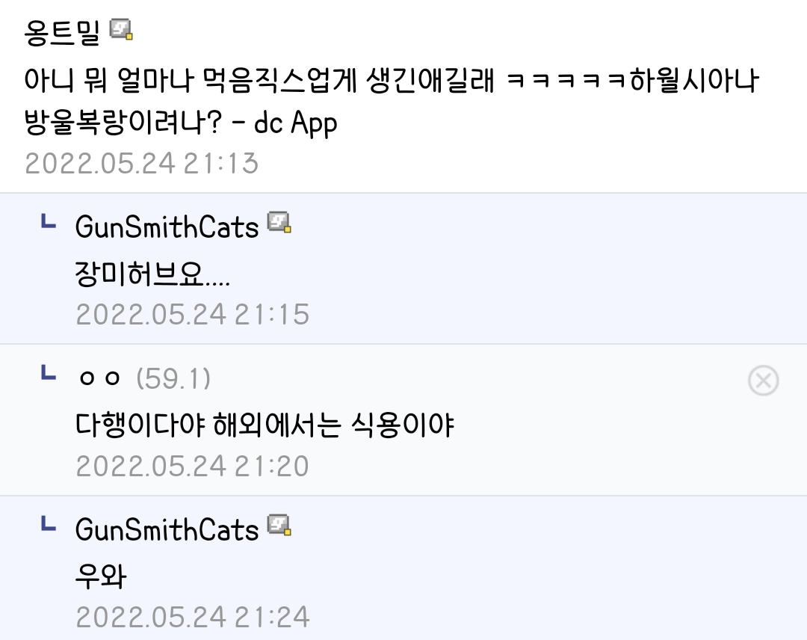Tap the 장미허브요.... reply text

point(153,276)
